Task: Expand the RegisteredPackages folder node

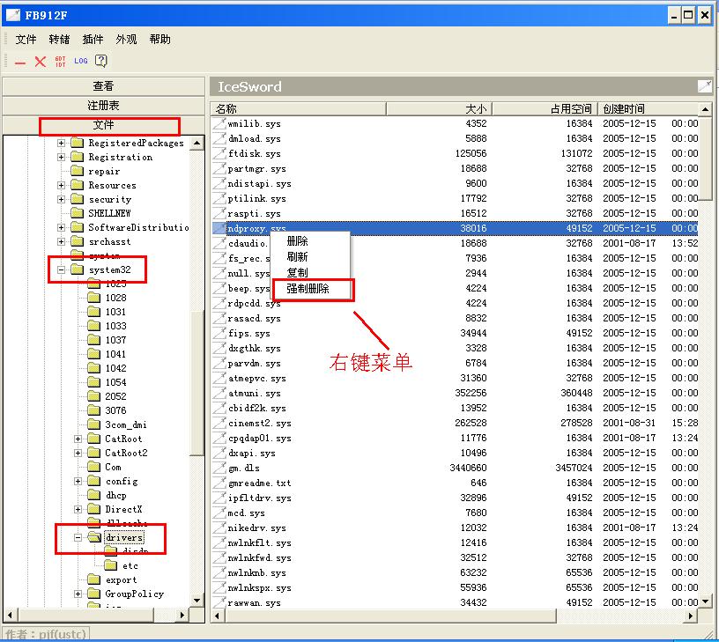Action: 62,143
